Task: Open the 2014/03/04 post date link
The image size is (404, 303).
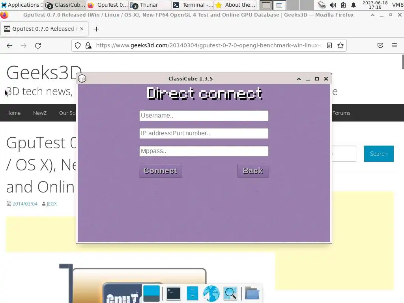Action: (x=25, y=204)
